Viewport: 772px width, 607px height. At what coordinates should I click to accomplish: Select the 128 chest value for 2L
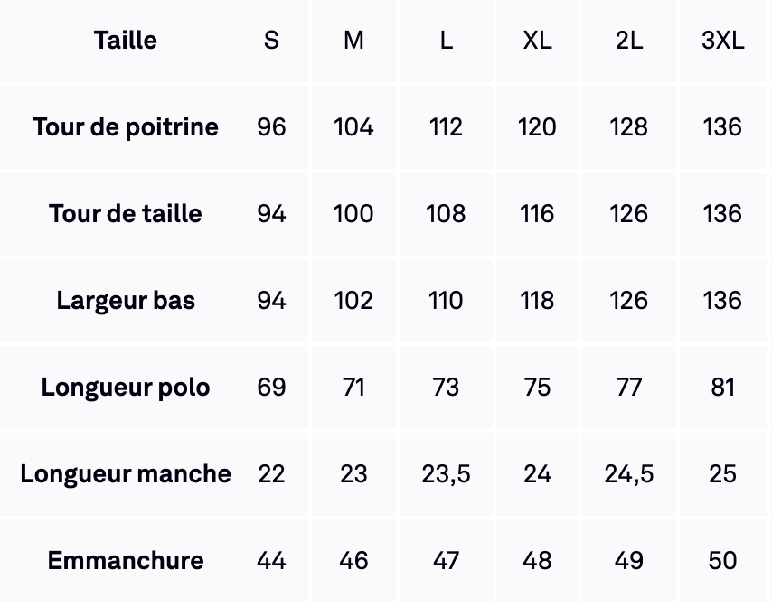tap(628, 127)
